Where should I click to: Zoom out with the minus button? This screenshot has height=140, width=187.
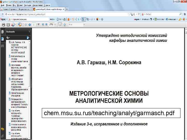43,25
